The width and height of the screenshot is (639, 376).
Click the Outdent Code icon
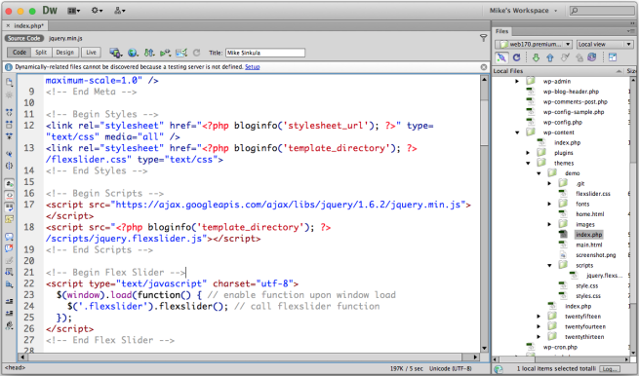click(9, 314)
